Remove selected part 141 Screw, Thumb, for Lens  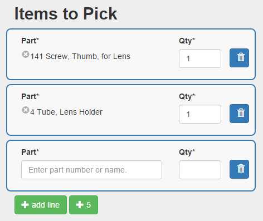[26, 55]
